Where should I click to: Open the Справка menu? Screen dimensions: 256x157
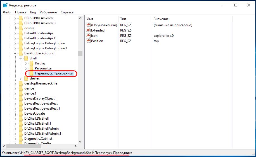pos(67,12)
